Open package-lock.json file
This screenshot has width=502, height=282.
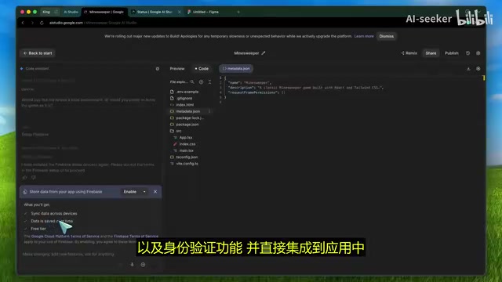click(x=190, y=118)
